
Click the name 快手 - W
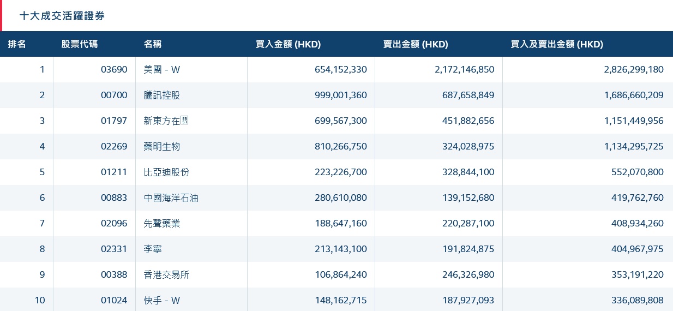(x=162, y=300)
